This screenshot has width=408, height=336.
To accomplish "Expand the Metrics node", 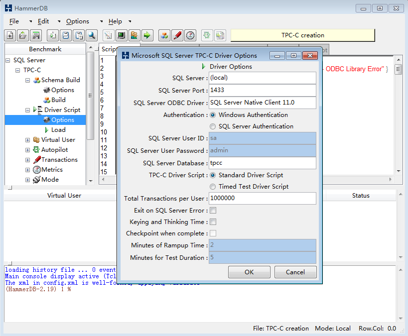I will 27,170.
